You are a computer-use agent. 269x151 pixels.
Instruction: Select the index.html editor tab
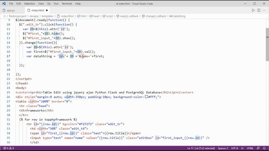37,10
